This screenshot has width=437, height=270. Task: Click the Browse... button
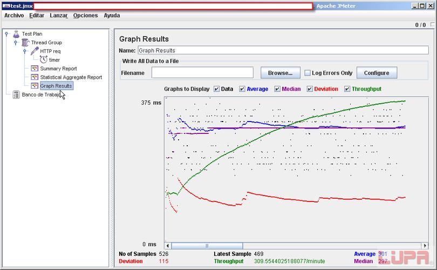point(281,73)
